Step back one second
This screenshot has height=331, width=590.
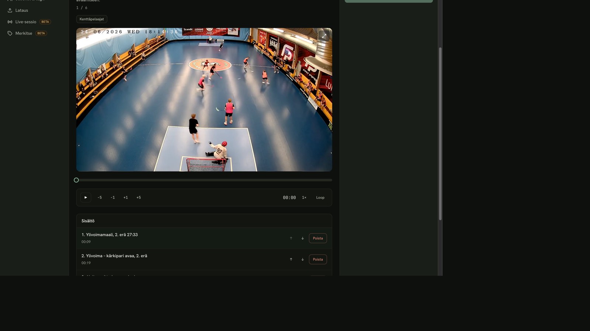point(113,197)
